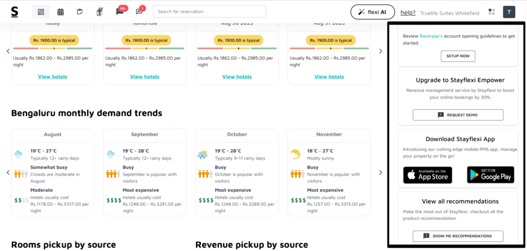527x251 pixels.
Task: Click Download Stayflexi App title
Action: coord(460,139)
